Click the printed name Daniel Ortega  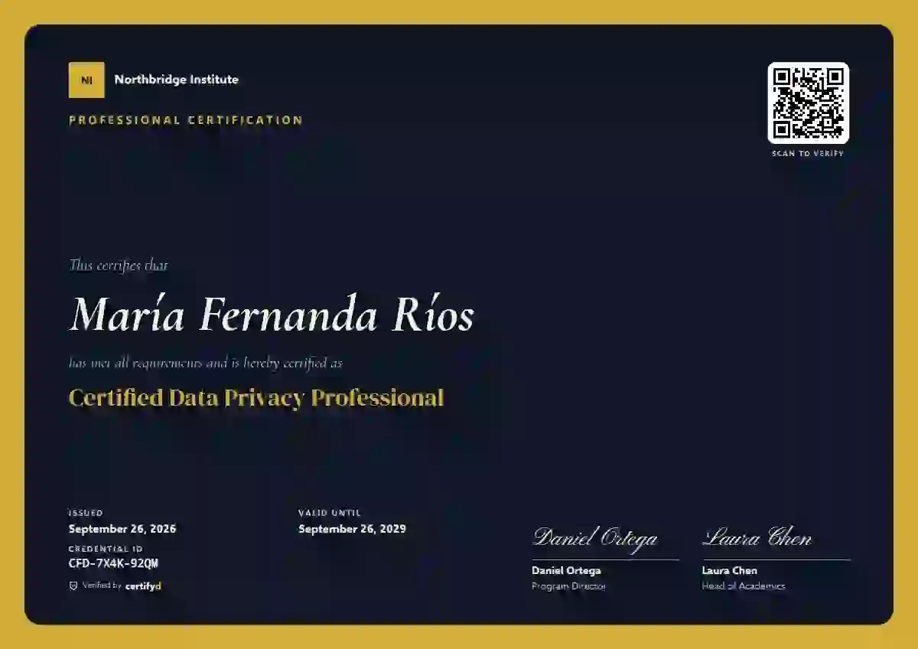pos(566,571)
